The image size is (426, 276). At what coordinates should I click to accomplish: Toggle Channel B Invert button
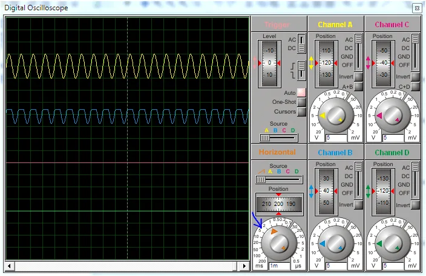tap(358, 205)
